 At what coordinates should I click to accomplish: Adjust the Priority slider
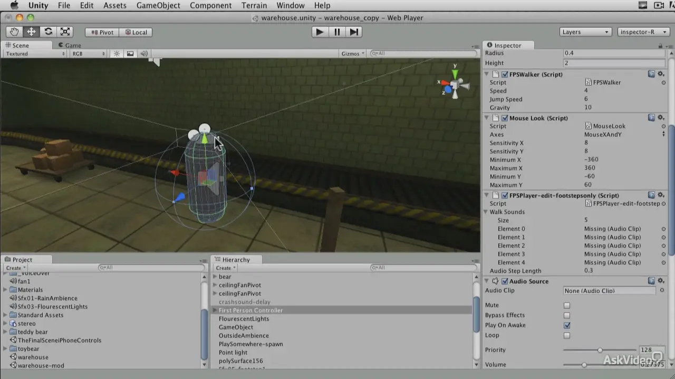600,350
